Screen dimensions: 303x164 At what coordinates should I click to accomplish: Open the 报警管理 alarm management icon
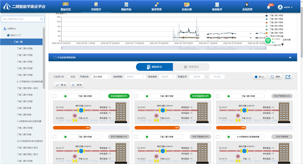(x=156, y=4)
